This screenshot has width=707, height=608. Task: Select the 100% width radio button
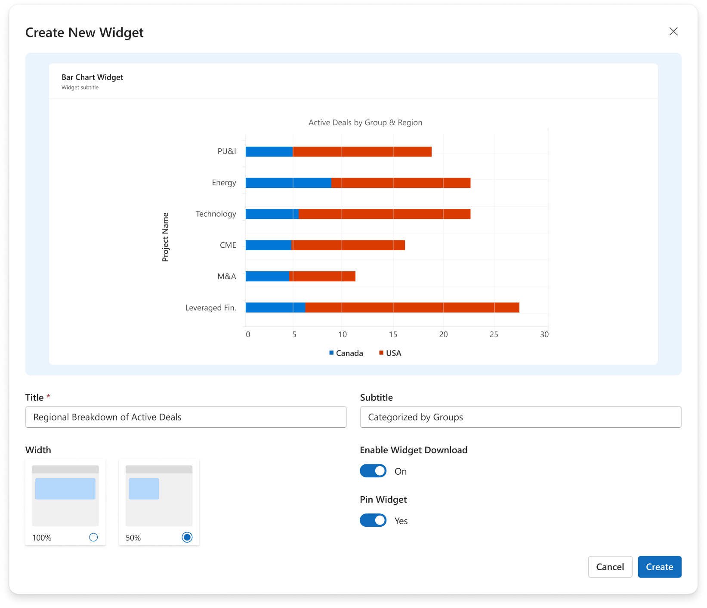point(93,537)
